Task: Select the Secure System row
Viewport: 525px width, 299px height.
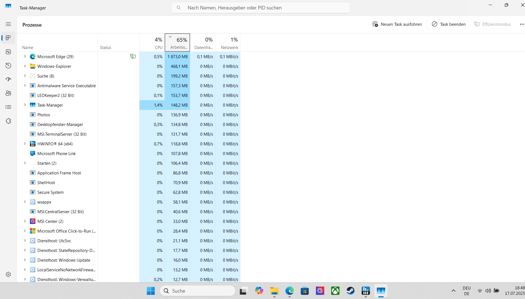Action: tap(129, 192)
